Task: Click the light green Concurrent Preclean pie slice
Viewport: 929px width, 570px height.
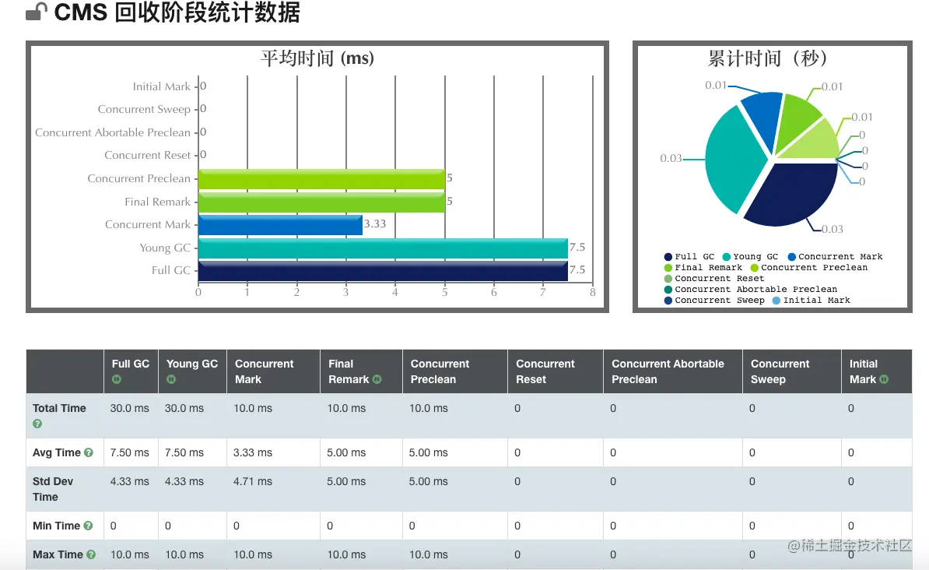Action: (x=816, y=142)
